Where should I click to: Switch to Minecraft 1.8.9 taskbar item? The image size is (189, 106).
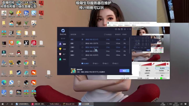(x=70, y=104)
